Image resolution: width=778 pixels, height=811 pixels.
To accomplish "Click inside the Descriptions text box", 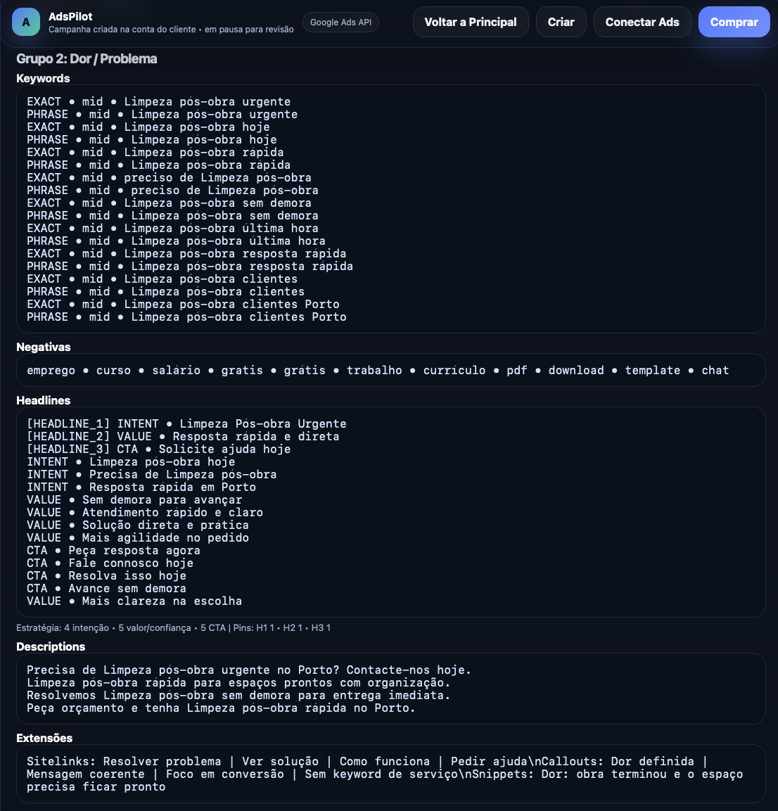I will pyautogui.click(x=390, y=689).
